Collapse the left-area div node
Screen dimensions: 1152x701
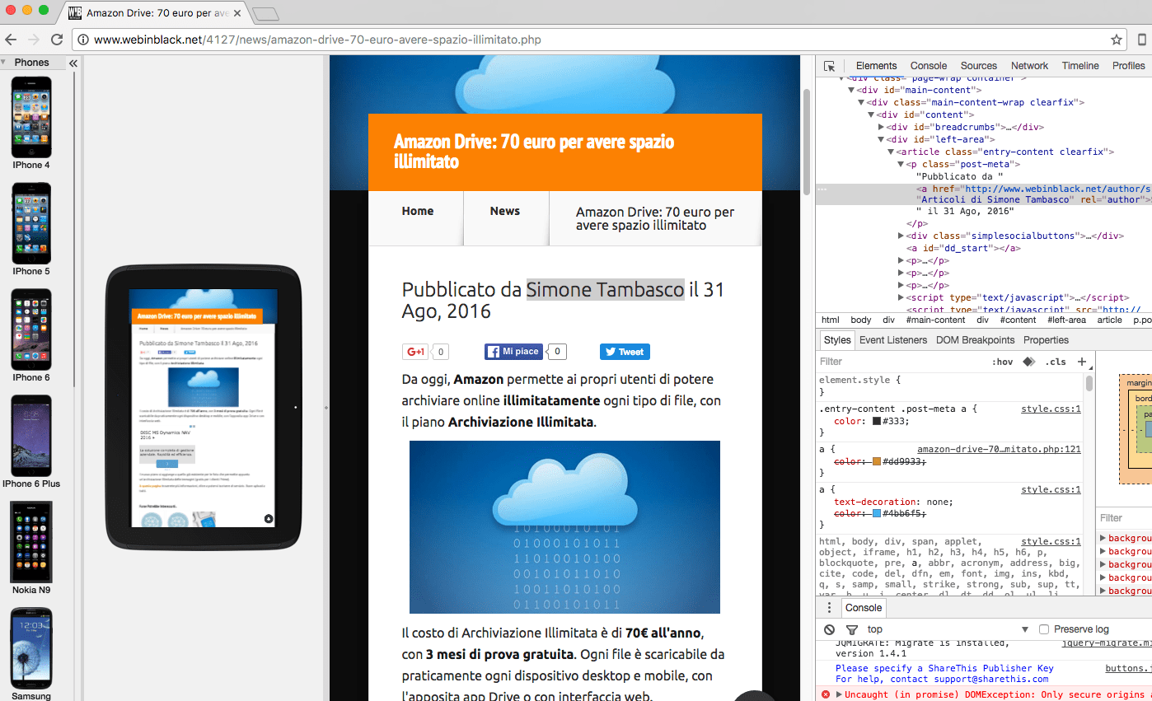pyautogui.click(x=881, y=139)
